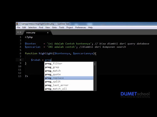This screenshot has height=117, width=157.
Task: Open the Project menu
Action: point(70,27)
